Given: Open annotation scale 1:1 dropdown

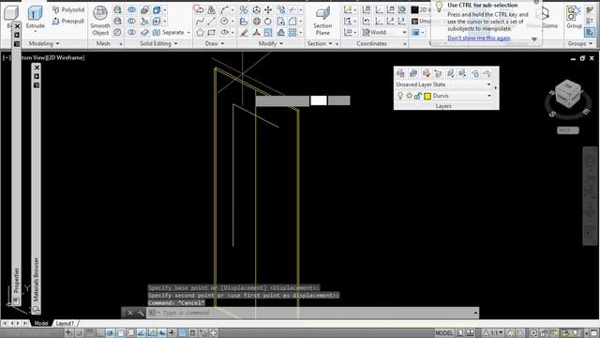Looking at the screenshot, I should (x=494, y=333).
